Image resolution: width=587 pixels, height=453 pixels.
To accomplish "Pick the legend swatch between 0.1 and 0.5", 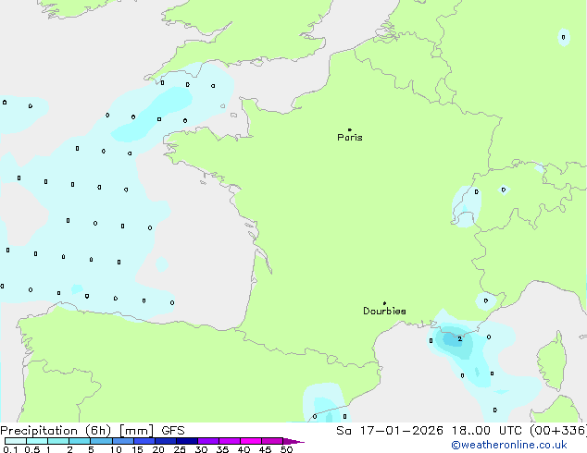I will 16,441.
